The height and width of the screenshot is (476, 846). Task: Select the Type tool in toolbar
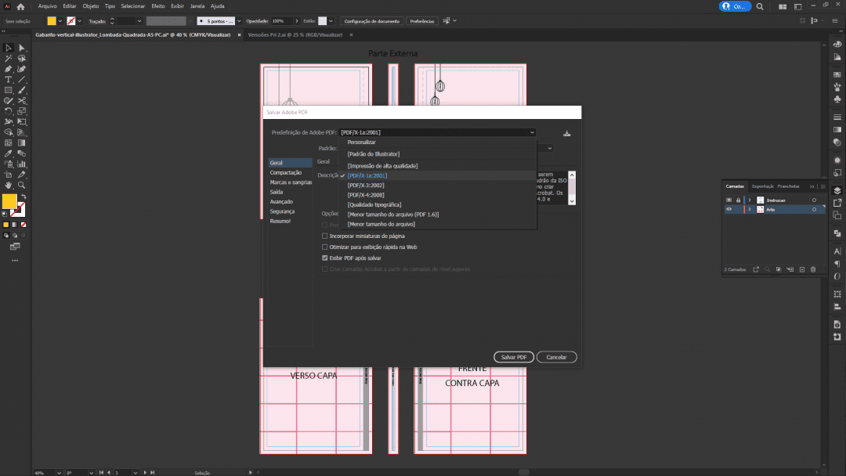tap(9, 80)
